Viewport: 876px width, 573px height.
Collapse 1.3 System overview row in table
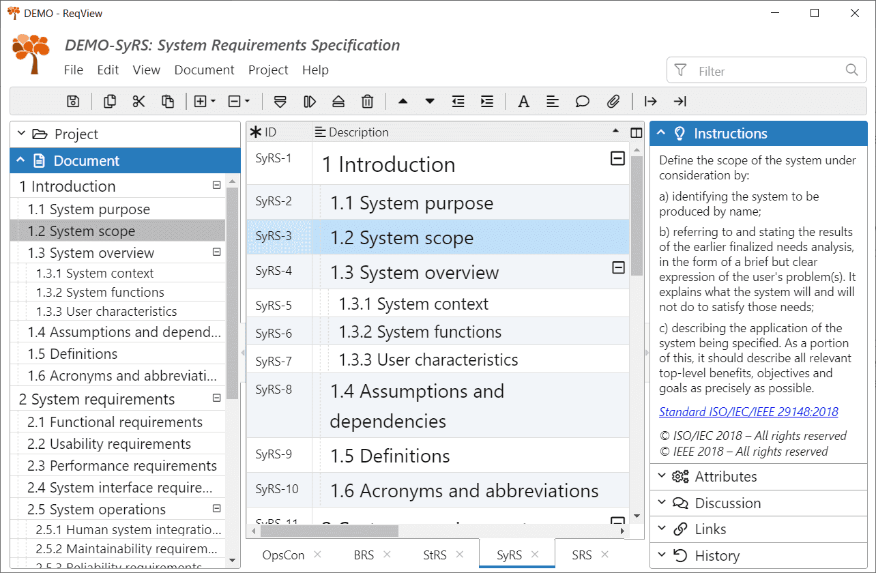[618, 268]
